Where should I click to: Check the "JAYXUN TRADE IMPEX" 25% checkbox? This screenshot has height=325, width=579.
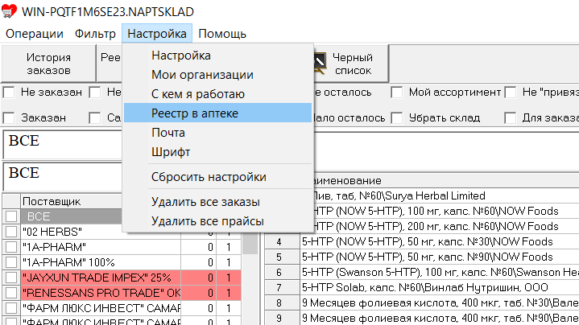point(11,278)
